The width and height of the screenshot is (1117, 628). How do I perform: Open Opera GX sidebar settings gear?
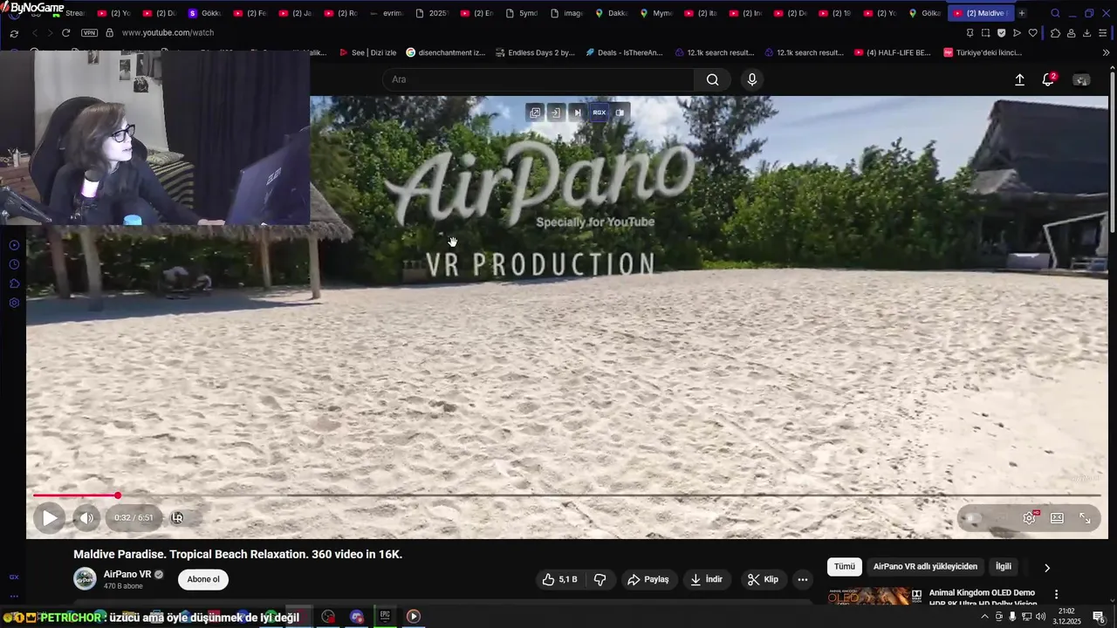(x=14, y=303)
